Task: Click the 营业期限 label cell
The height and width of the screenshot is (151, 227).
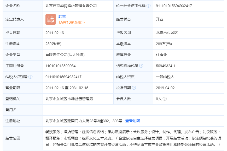Action: pos(23,88)
